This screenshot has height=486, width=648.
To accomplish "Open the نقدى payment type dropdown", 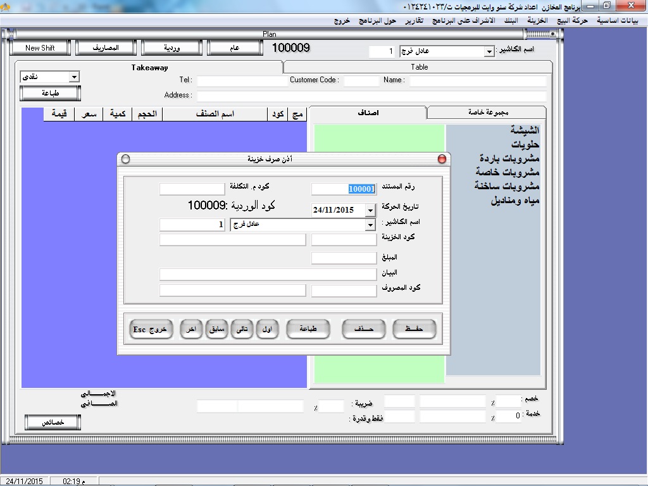I will (74, 77).
